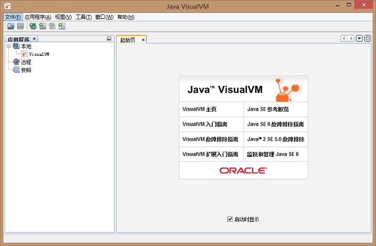
Task: Click the Java VisualVM banner heading
Action: pyautogui.click(x=225, y=90)
